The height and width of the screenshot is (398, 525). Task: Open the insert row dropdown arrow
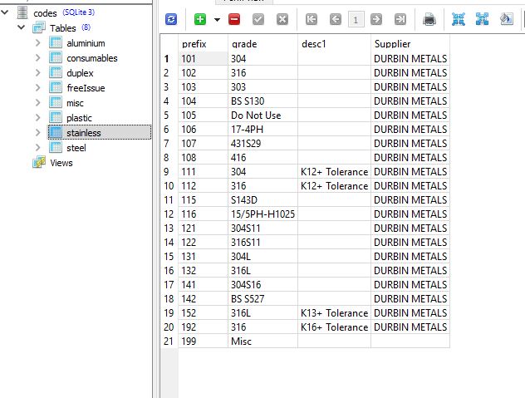(217, 19)
